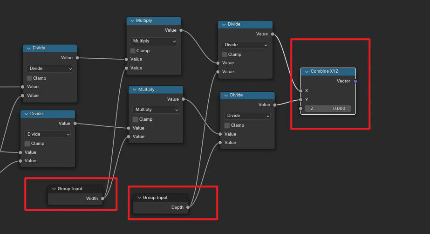Viewport: 430px width, 234px height.
Task: Collapse the Combine XYZ node with its chevron
Action: pyautogui.click(x=307, y=71)
